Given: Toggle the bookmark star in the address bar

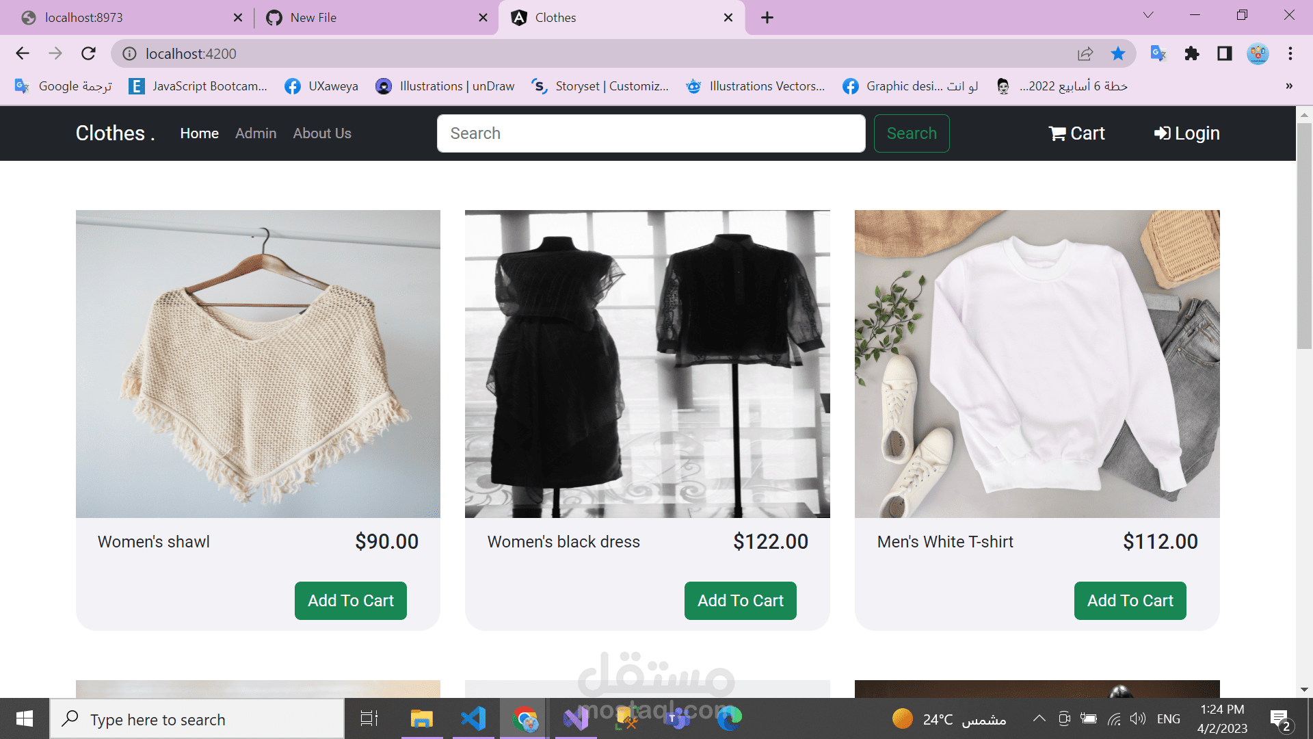Looking at the screenshot, I should pos(1119,53).
